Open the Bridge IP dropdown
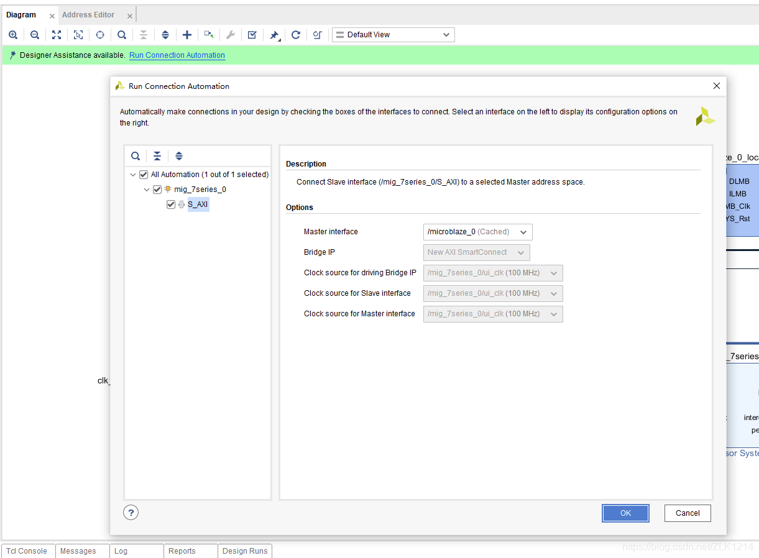This screenshot has width=759, height=558. pyautogui.click(x=476, y=252)
